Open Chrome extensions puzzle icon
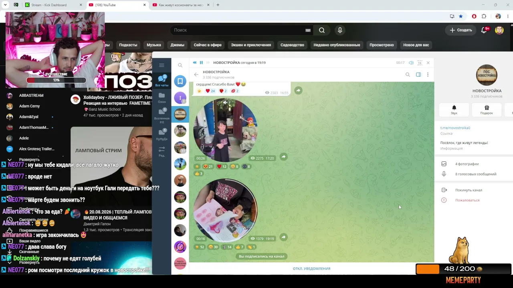The width and height of the screenshot is (513, 288). (x=484, y=16)
